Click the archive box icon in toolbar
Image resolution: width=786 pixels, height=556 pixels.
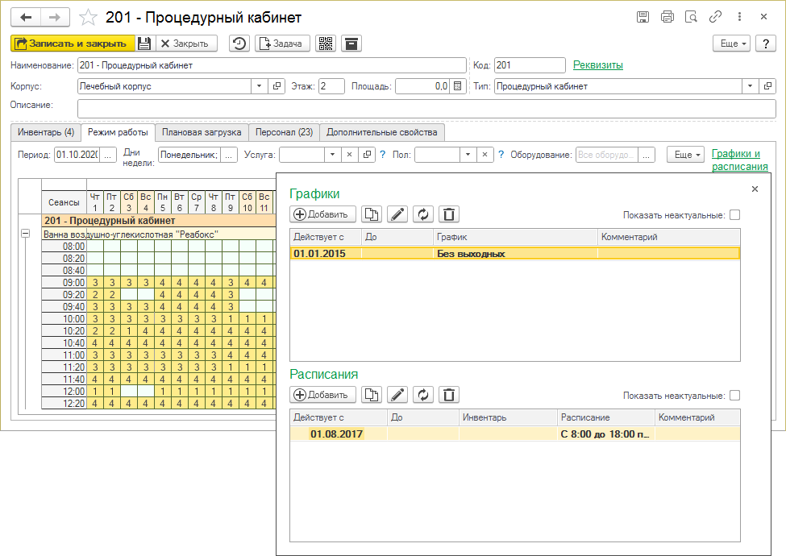351,44
